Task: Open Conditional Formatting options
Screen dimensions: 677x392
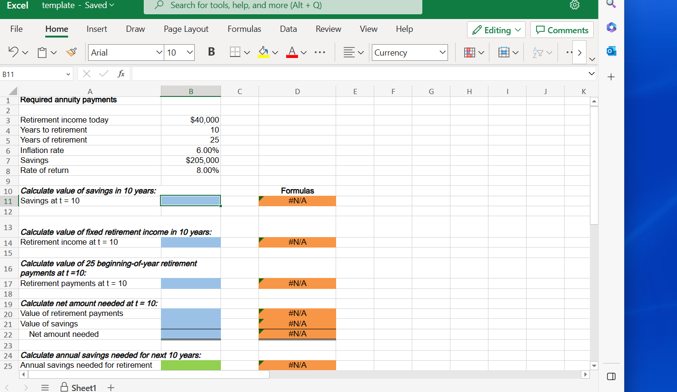Action: coord(470,52)
